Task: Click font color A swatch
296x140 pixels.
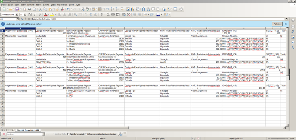Action: click(x=45, y=14)
